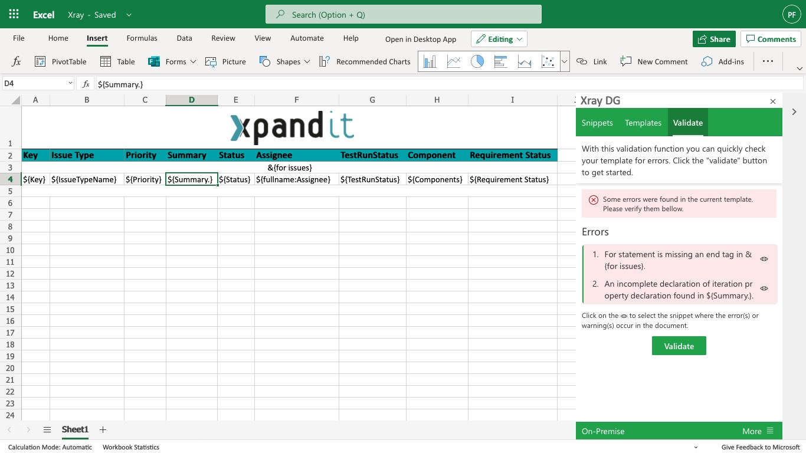Open Workbook Statistics
Image resolution: width=806 pixels, height=453 pixels.
pyautogui.click(x=131, y=447)
